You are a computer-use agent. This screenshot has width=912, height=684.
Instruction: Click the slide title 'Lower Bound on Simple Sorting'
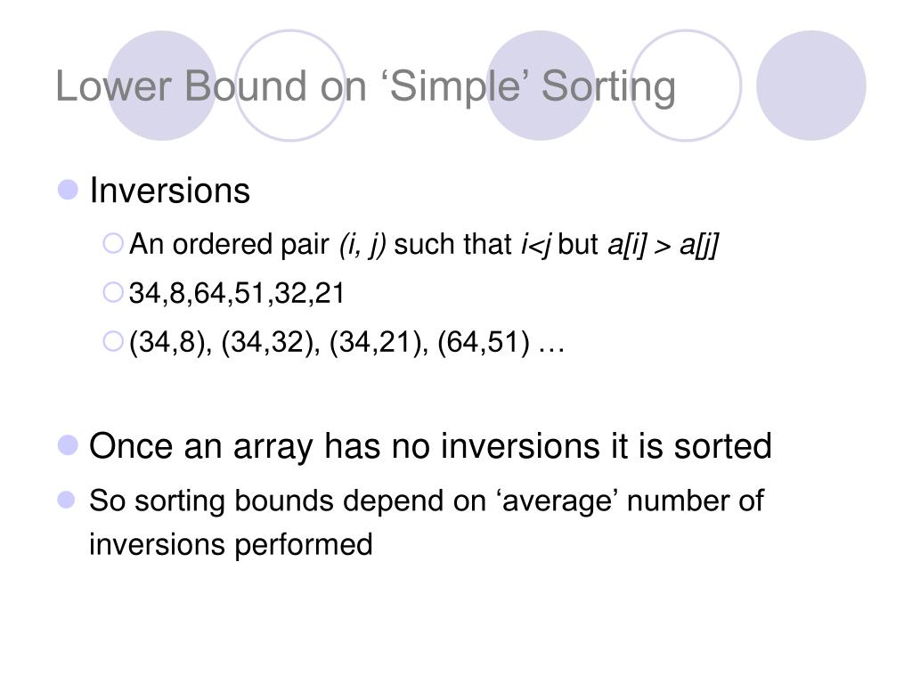[366, 88]
